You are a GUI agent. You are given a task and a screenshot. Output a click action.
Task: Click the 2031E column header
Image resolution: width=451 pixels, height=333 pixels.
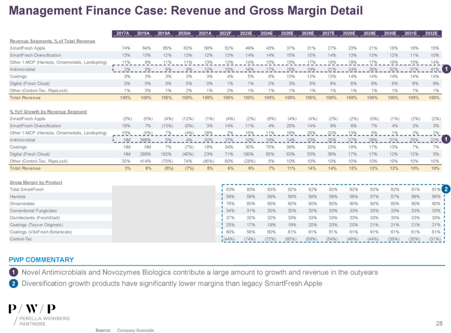[411, 33]
